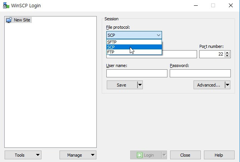The height and width of the screenshot is (162, 240).
Task: Close the WinSCP Login window
Action: (x=231, y=5)
